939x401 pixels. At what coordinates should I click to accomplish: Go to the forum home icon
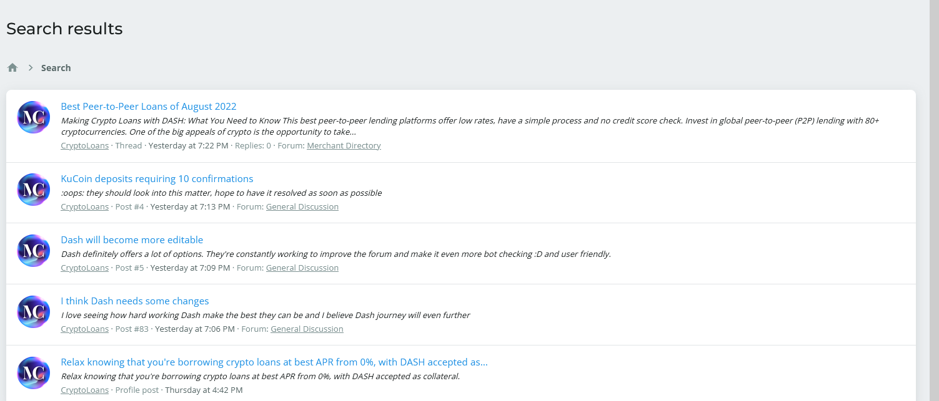[x=12, y=68]
